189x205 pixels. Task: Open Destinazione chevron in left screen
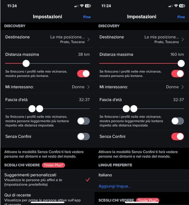click(x=89, y=39)
